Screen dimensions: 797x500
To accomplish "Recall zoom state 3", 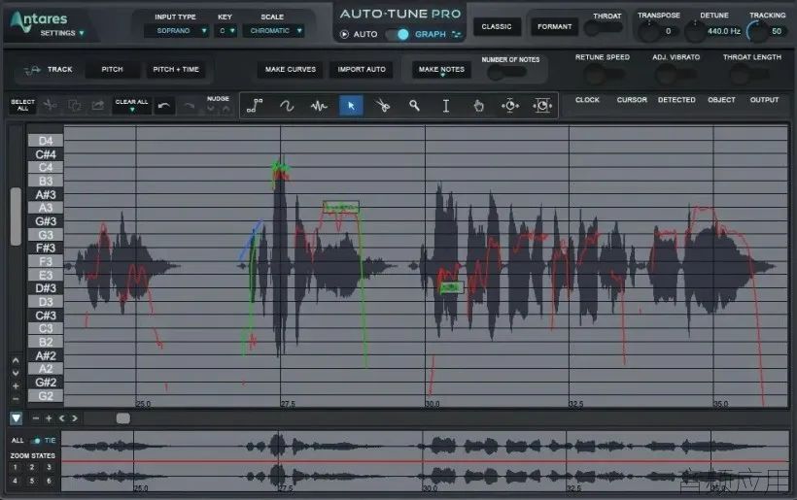I will [49, 467].
